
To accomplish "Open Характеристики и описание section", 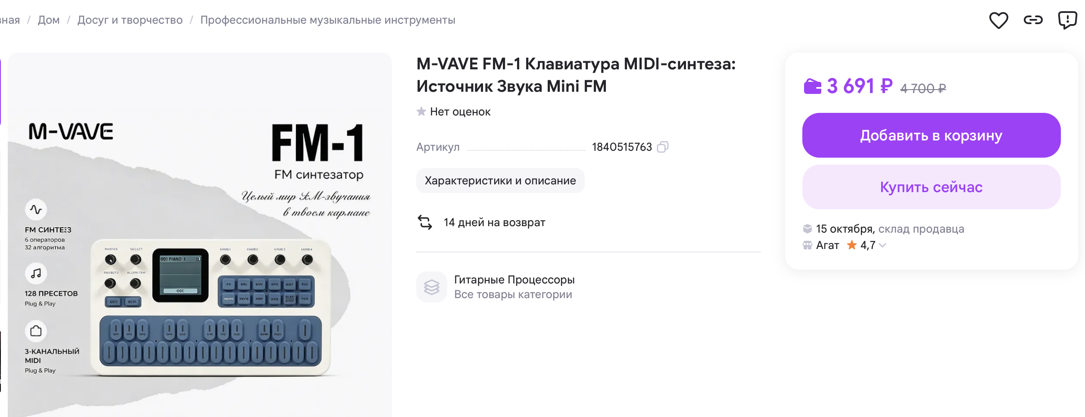I will pyautogui.click(x=500, y=180).
